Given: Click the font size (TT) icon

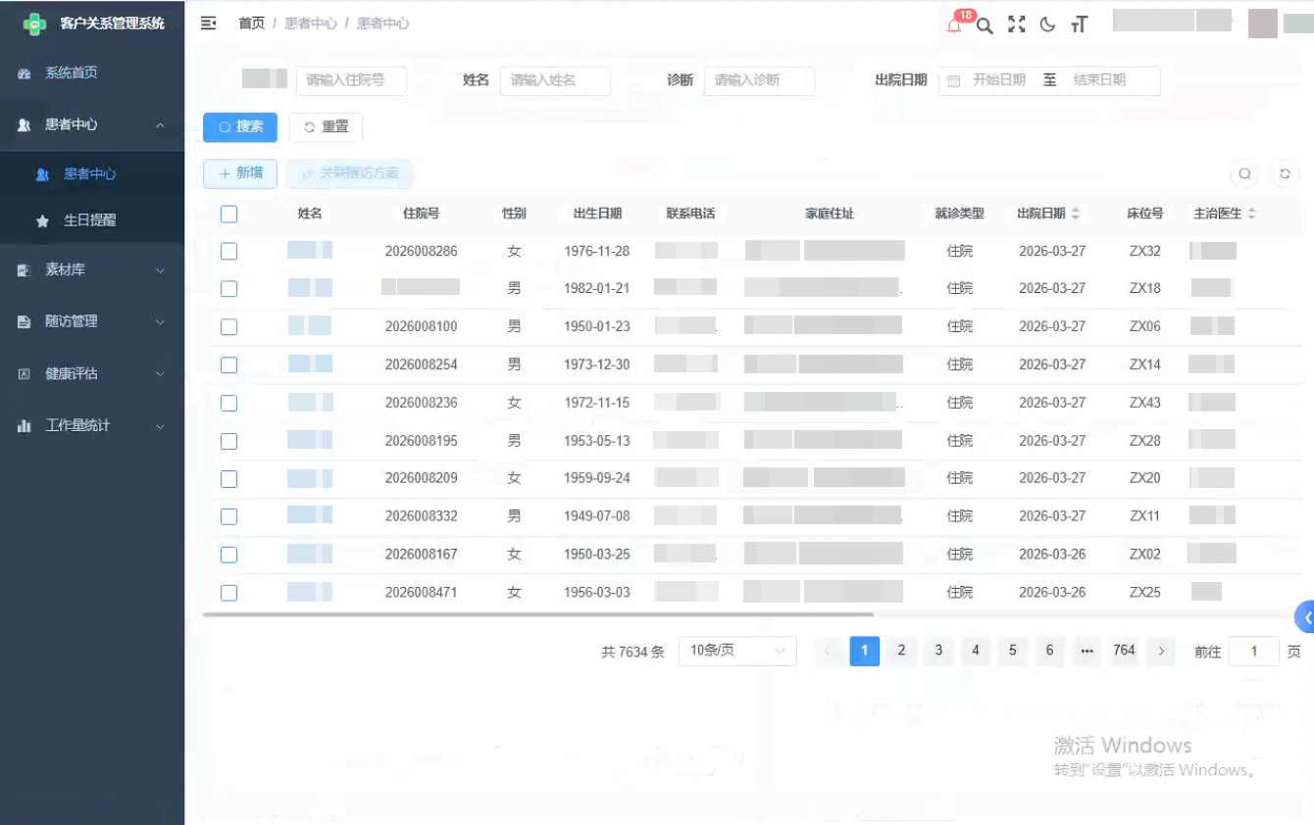Looking at the screenshot, I should [x=1079, y=24].
